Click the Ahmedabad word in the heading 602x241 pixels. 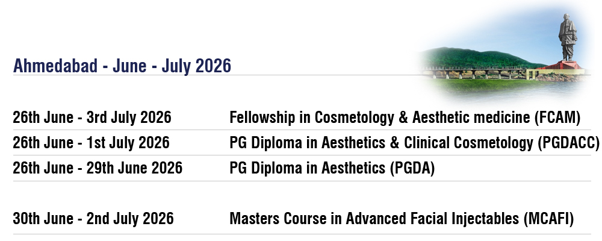click(55, 66)
